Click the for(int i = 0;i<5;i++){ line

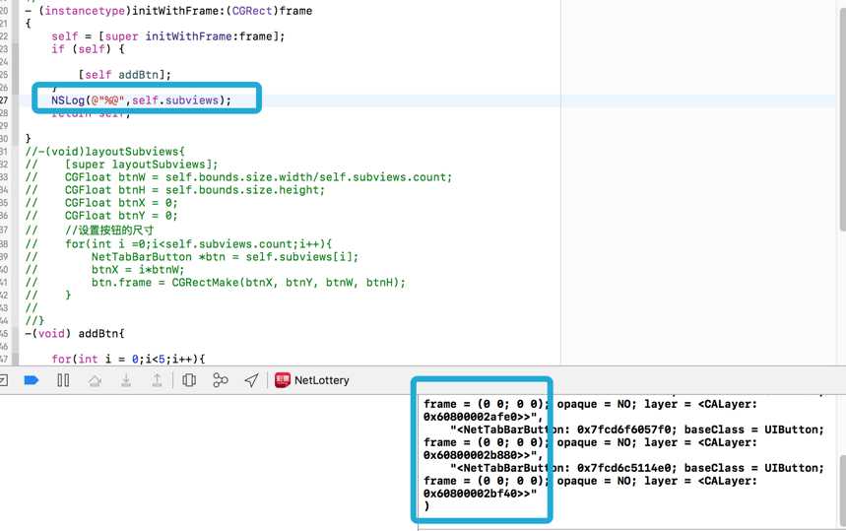[x=128, y=359]
